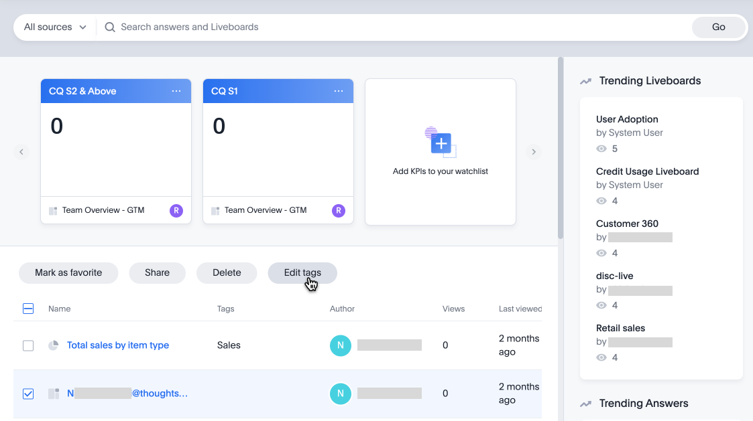Sort by the Name column header
The image size is (753, 421).
(59, 309)
